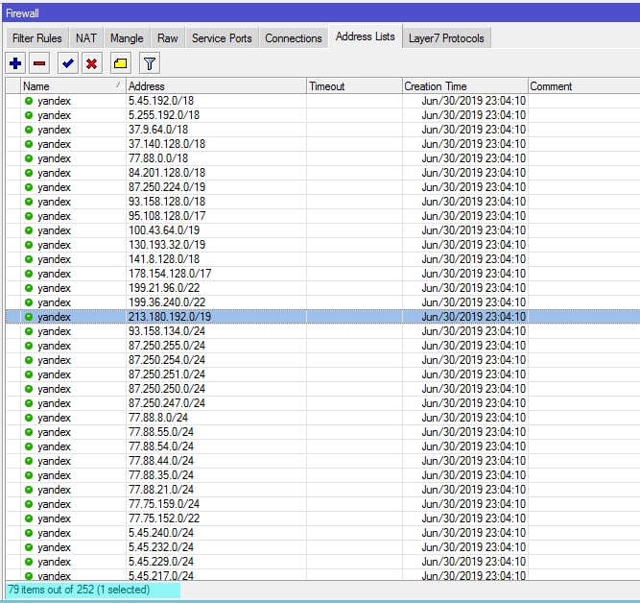This screenshot has height=603, width=640.
Task: Sort by the Address column header
Action: click(x=216, y=86)
